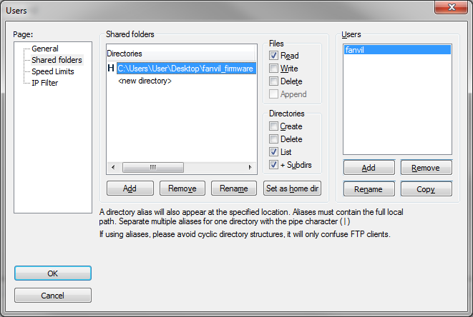Viewport: 473px width, 317px height.
Task: Close the Users dialog window
Action: [x=451, y=7]
